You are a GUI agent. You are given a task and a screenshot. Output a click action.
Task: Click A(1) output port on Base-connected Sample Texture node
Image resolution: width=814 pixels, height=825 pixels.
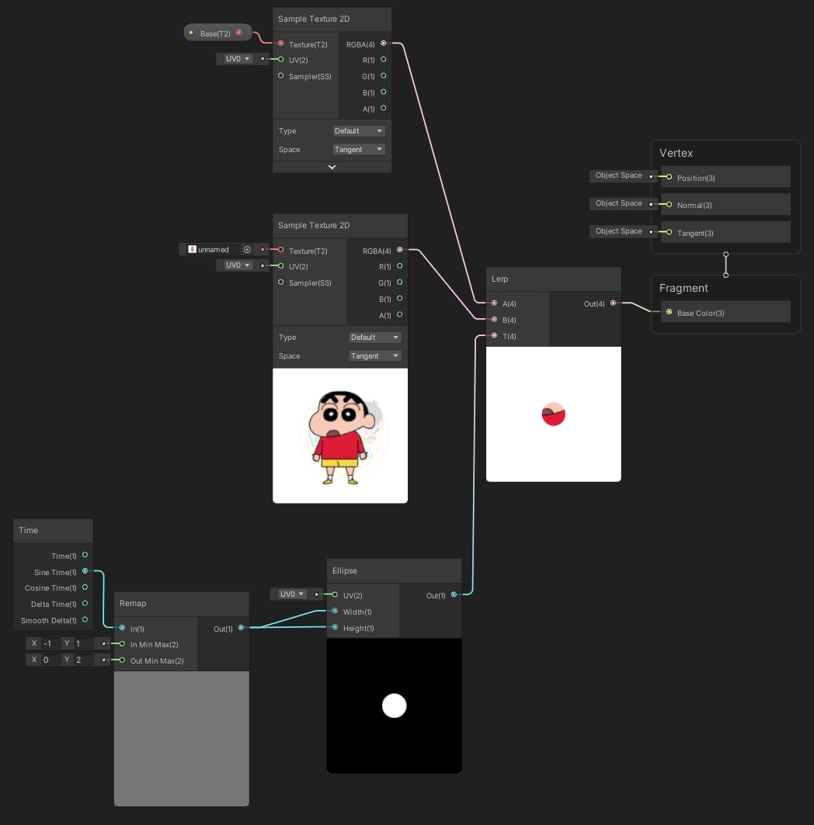tap(383, 108)
